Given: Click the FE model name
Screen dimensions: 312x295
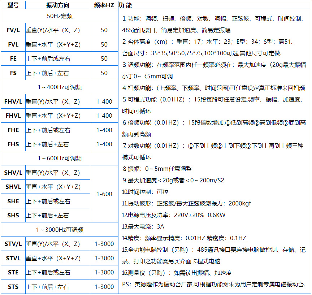Looking at the screenshot, I should pyautogui.click(x=13, y=58).
